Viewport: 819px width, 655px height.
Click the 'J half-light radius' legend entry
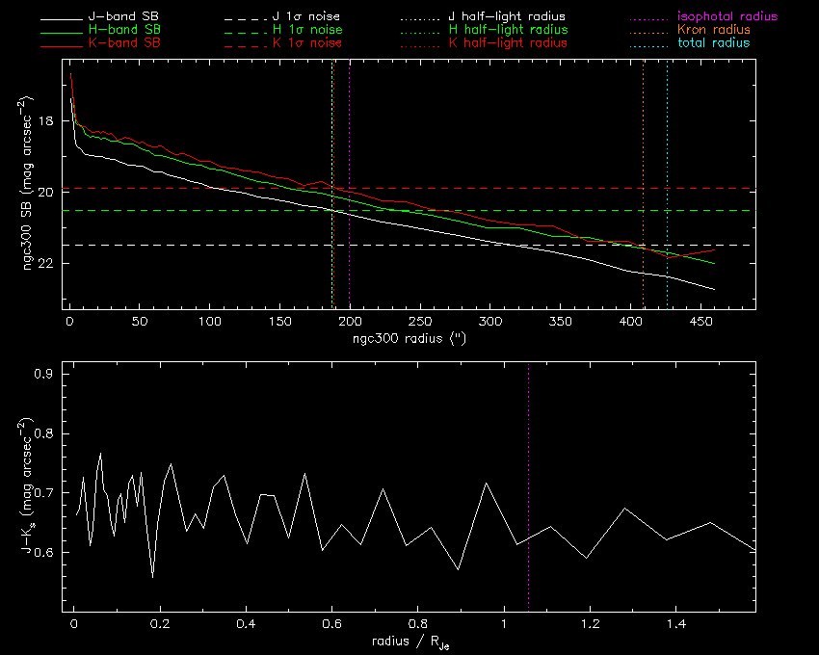pyautogui.click(x=508, y=17)
